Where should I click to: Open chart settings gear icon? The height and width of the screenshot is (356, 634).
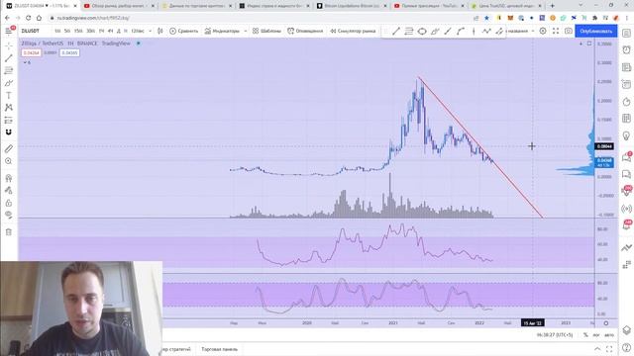pos(543,31)
